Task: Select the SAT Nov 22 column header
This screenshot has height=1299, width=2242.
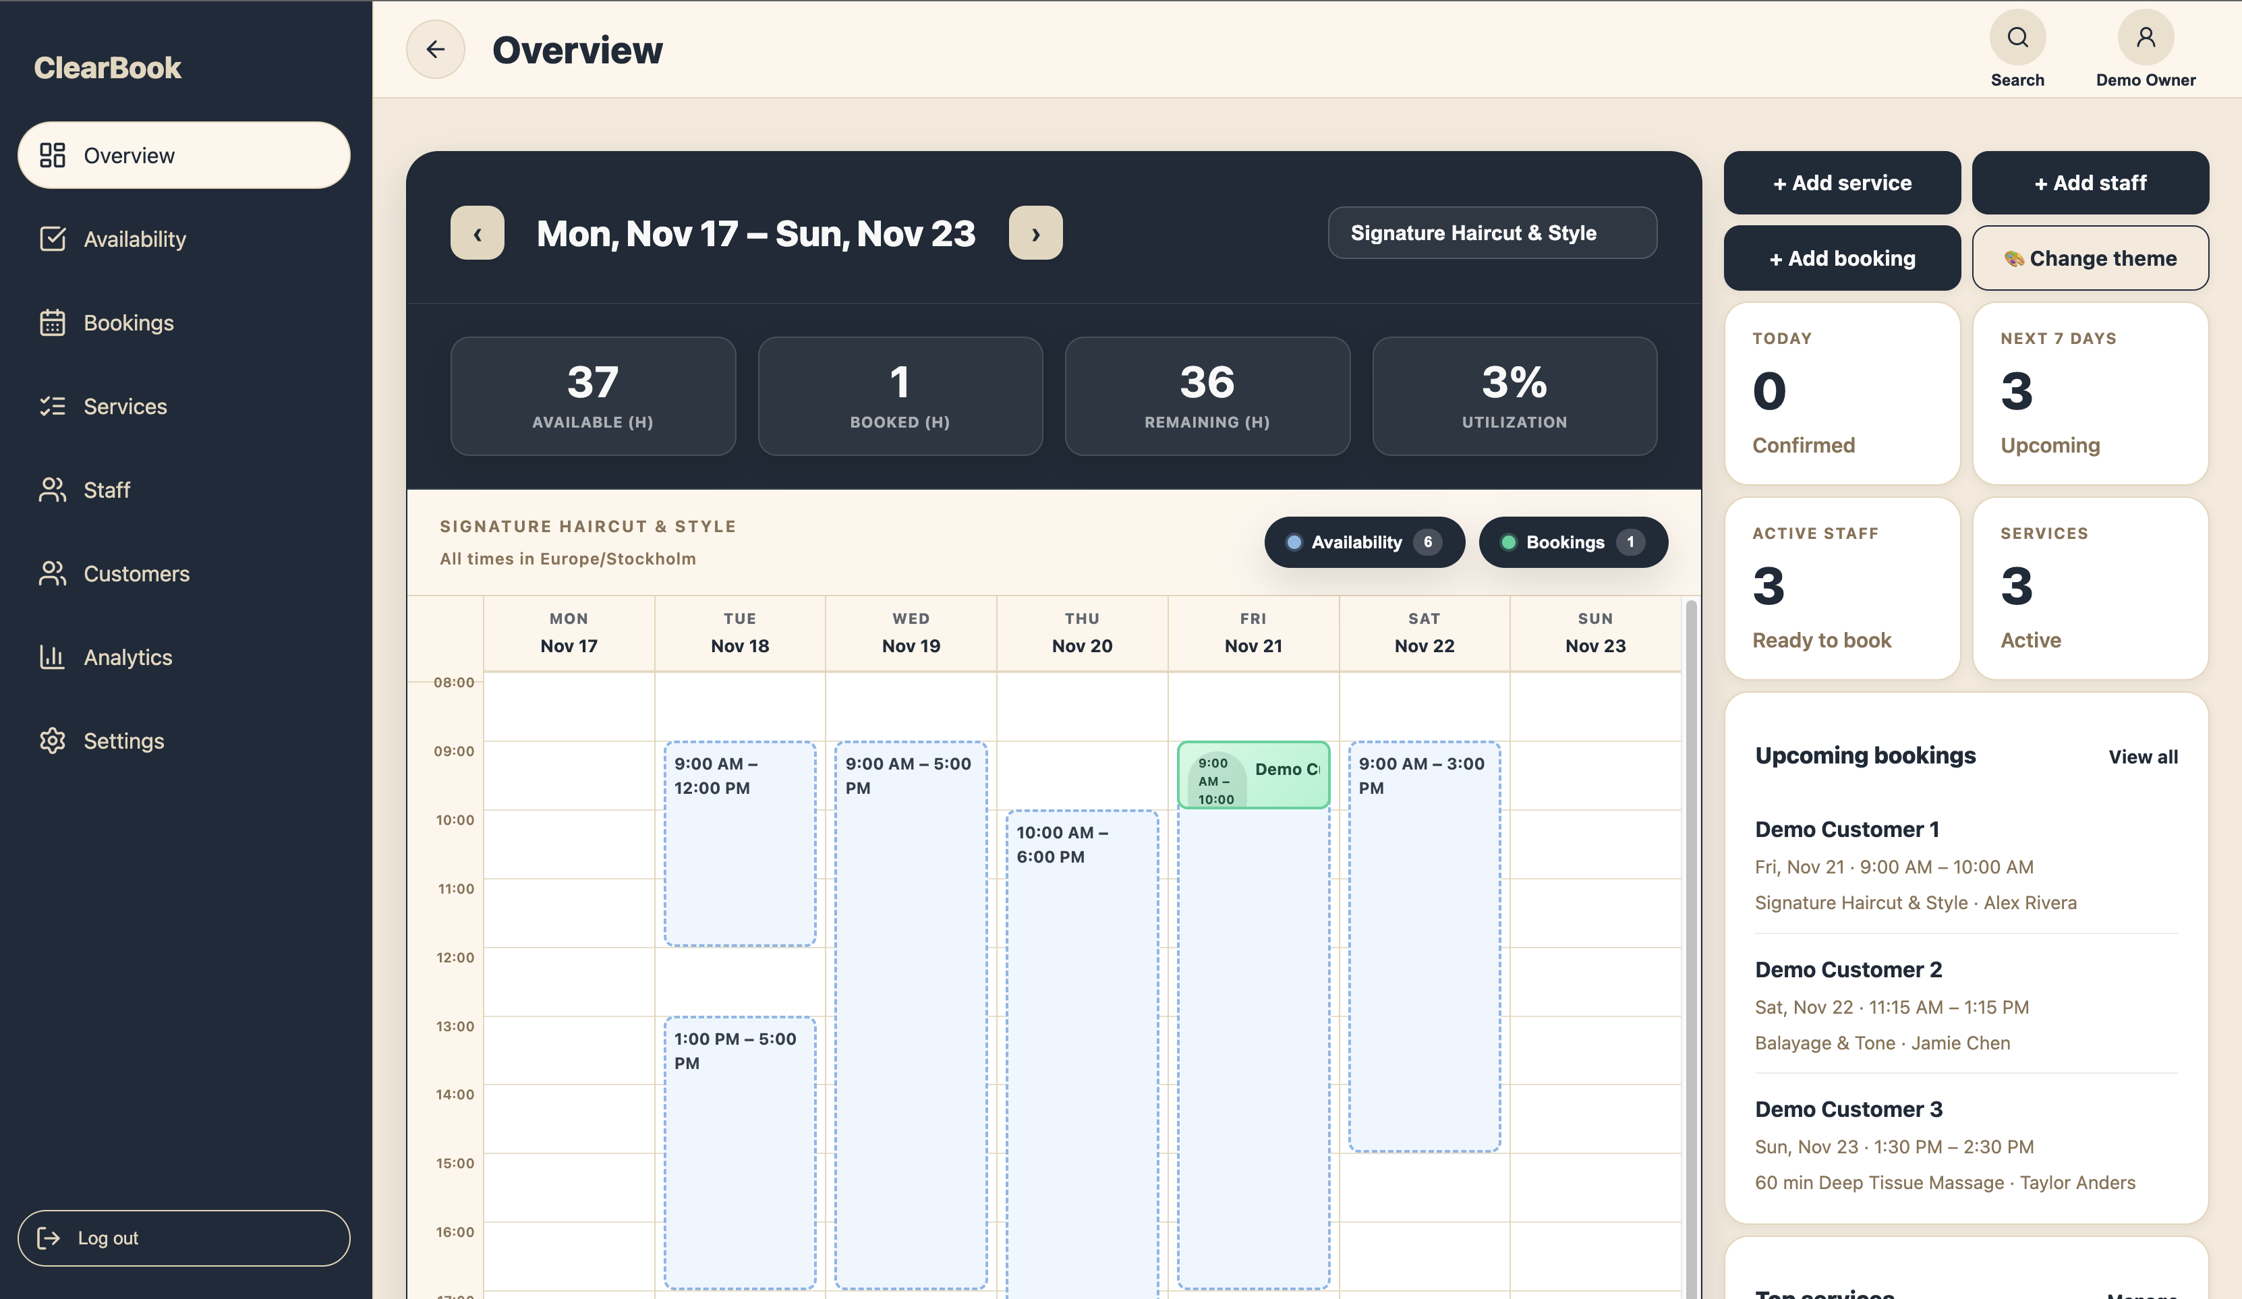Action: tap(1423, 633)
